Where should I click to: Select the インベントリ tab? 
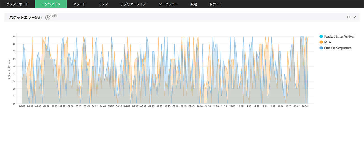pos(51,4)
